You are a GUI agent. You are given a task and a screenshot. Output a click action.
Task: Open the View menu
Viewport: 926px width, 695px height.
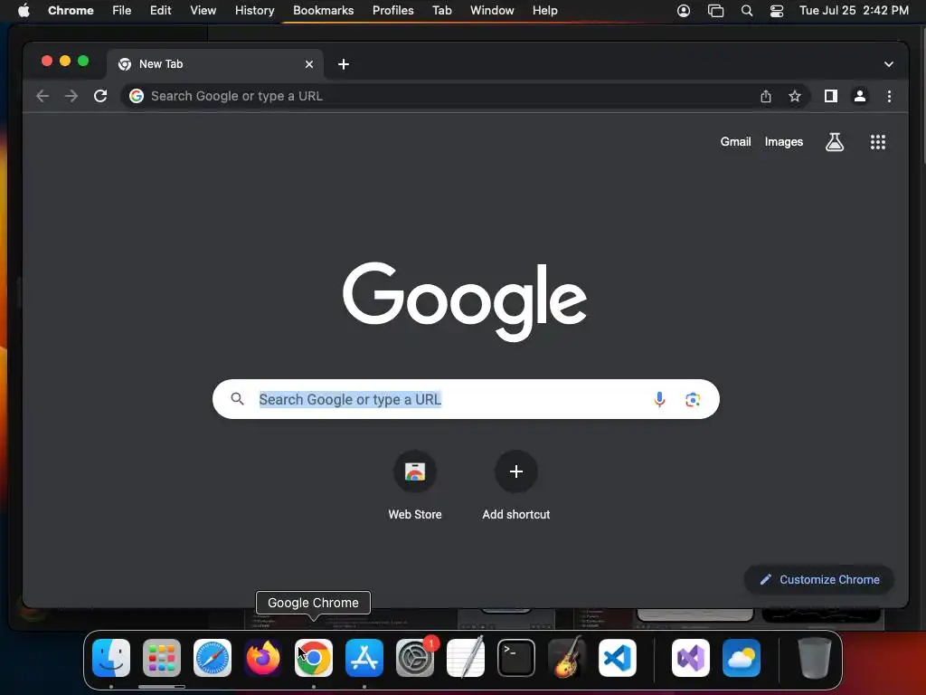pyautogui.click(x=203, y=11)
